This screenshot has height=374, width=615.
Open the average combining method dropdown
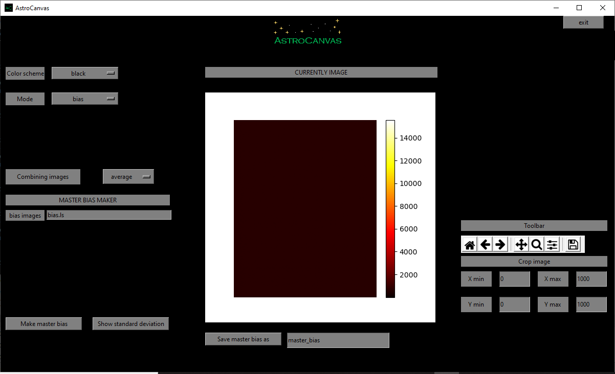click(128, 176)
